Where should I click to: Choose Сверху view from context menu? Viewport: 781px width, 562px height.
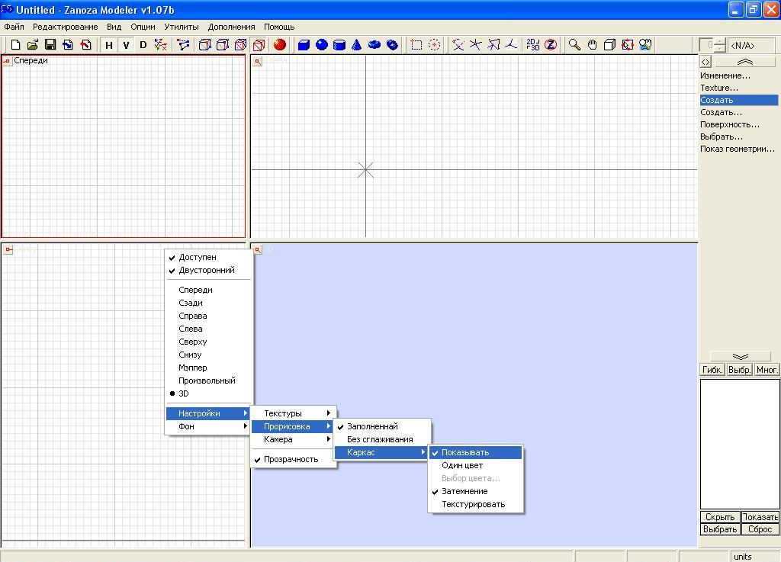click(x=192, y=342)
